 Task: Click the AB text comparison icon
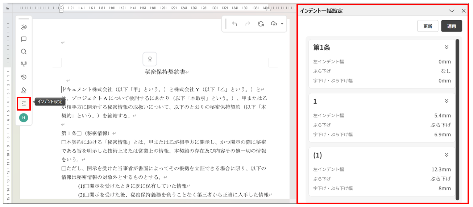[24, 64]
